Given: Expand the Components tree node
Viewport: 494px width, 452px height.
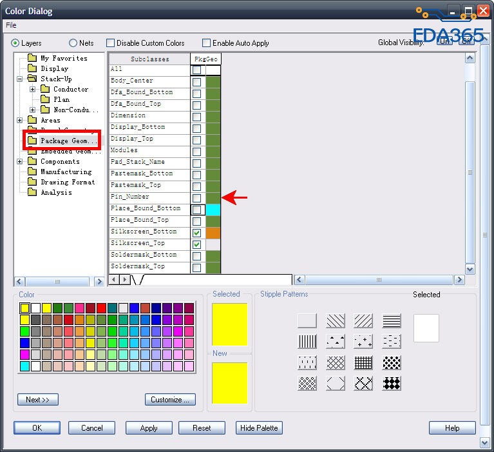Looking at the screenshot, I should point(20,161).
